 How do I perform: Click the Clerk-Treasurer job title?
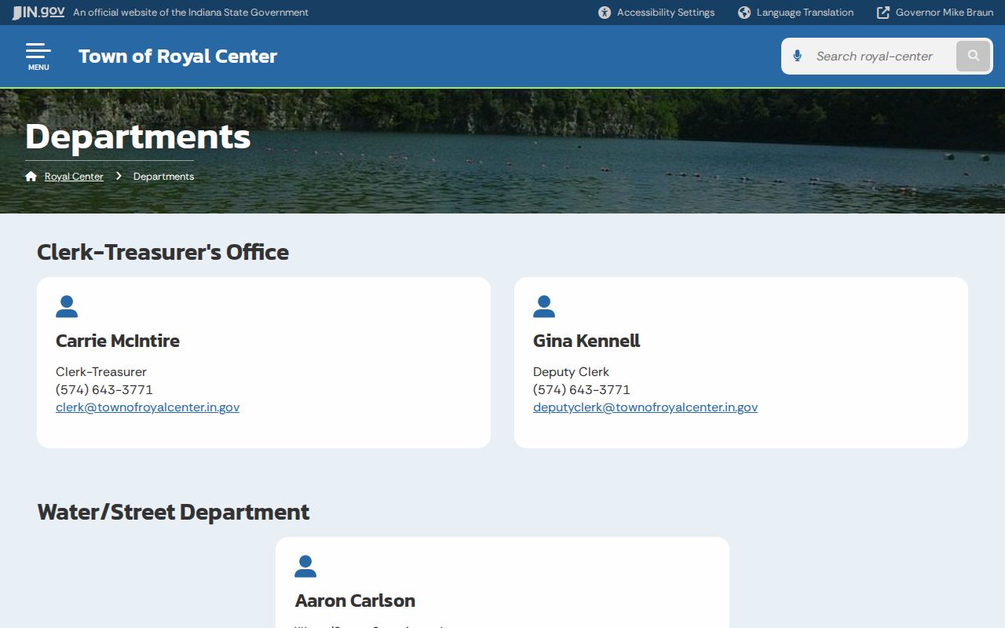(101, 372)
